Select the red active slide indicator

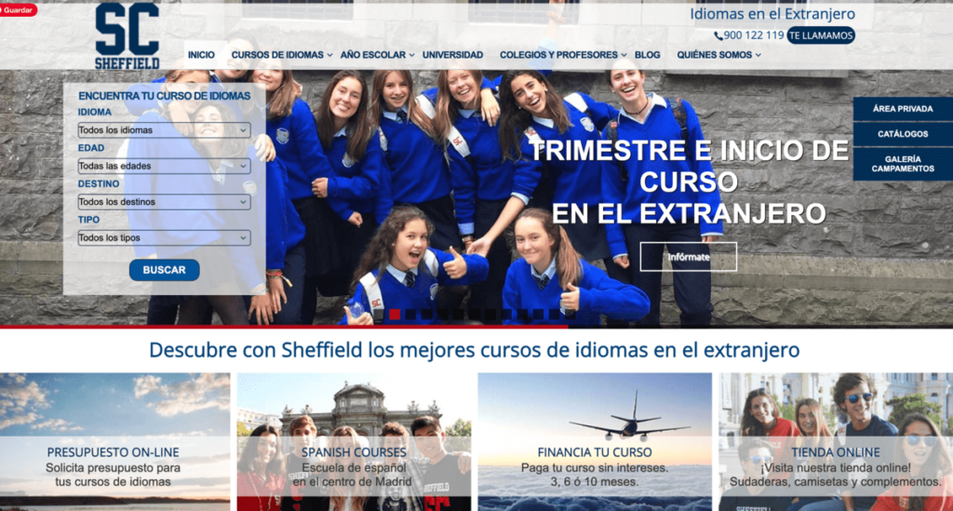click(x=395, y=314)
